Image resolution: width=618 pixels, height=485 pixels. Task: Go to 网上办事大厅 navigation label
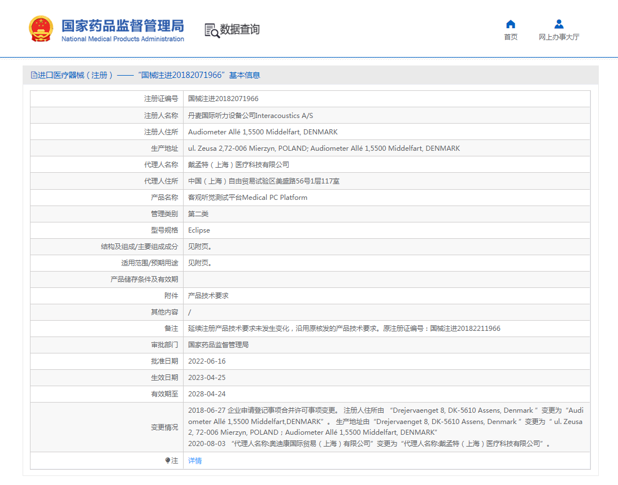pyautogui.click(x=559, y=37)
